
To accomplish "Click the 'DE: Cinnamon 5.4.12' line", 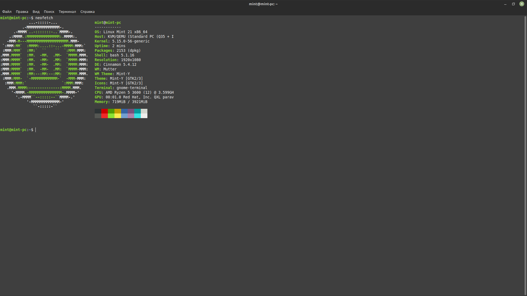I will (x=116, y=64).
